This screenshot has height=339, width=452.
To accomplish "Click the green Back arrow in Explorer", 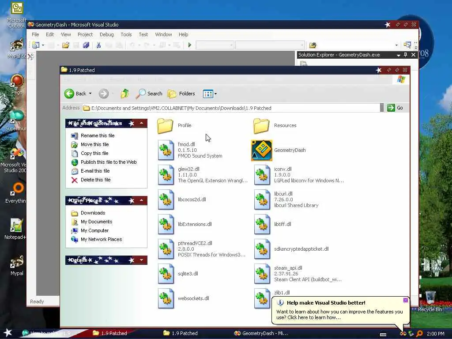I will [69, 94].
